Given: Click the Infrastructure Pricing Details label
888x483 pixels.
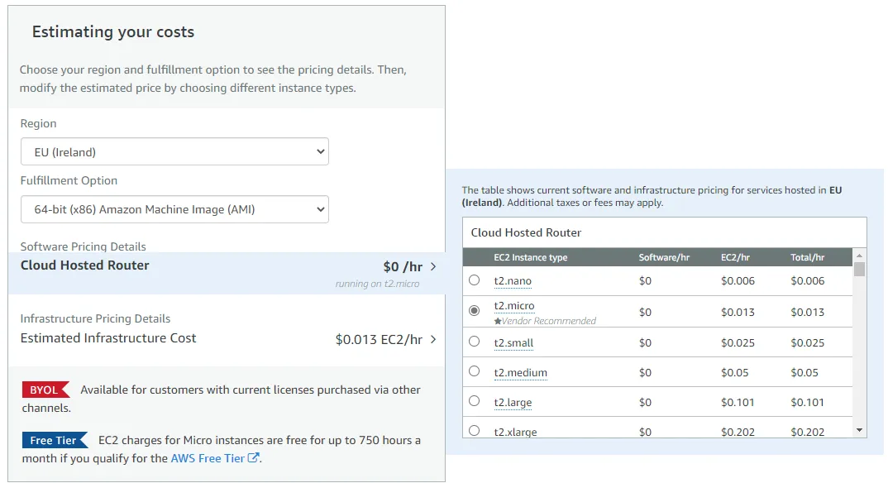Looking at the screenshot, I should (95, 318).
